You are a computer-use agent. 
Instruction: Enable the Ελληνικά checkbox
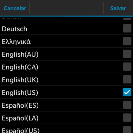127,41
